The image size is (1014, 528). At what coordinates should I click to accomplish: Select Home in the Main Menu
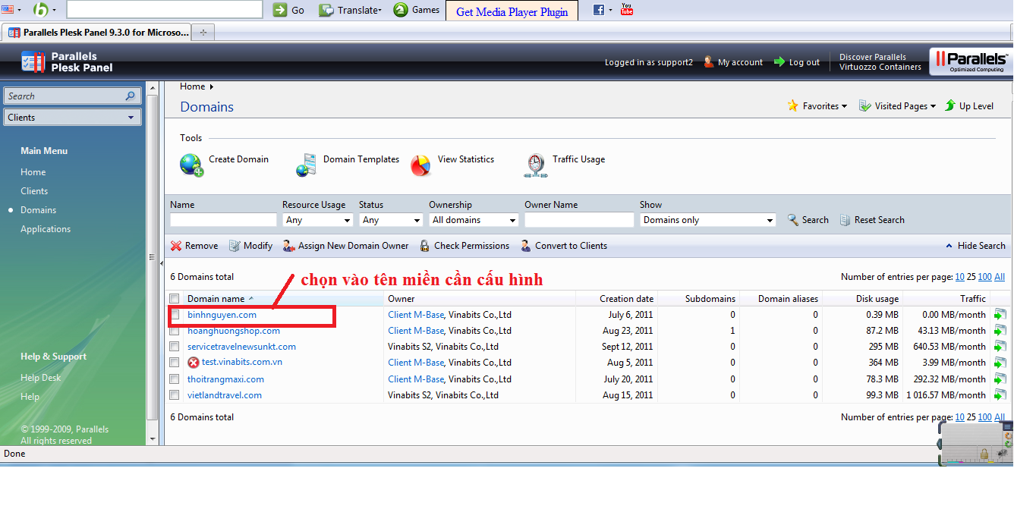coord(33,172)
